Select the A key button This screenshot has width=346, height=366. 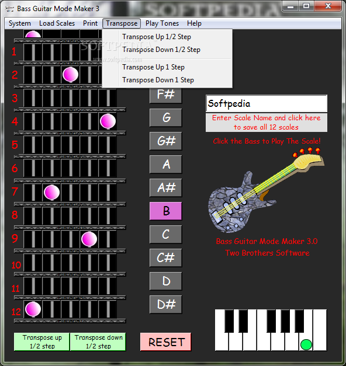[x=166, y=165]
